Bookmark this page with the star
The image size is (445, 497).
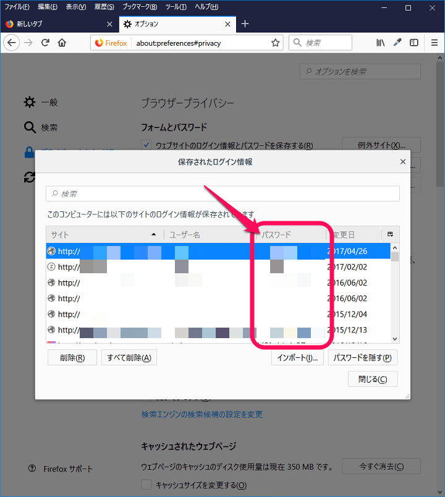[x=276, y=43]
